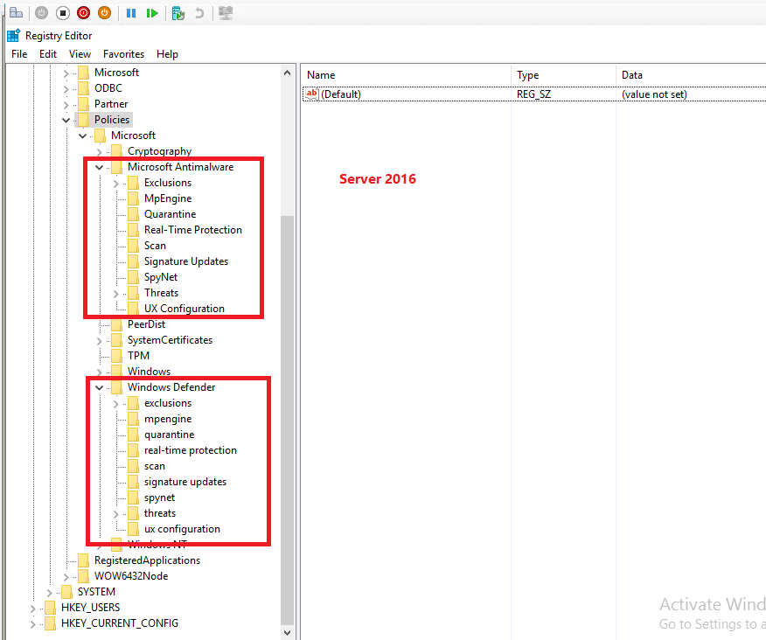
Task: Select the Quarantine key under Microsoft Antimalware
Action: [170, 214]
